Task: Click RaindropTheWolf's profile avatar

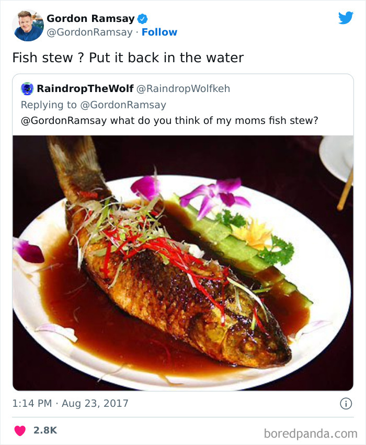Action: 28,90
